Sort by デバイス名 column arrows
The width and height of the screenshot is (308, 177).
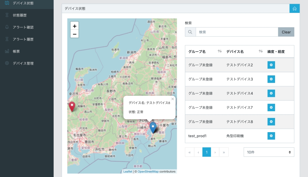pos(260,51)
